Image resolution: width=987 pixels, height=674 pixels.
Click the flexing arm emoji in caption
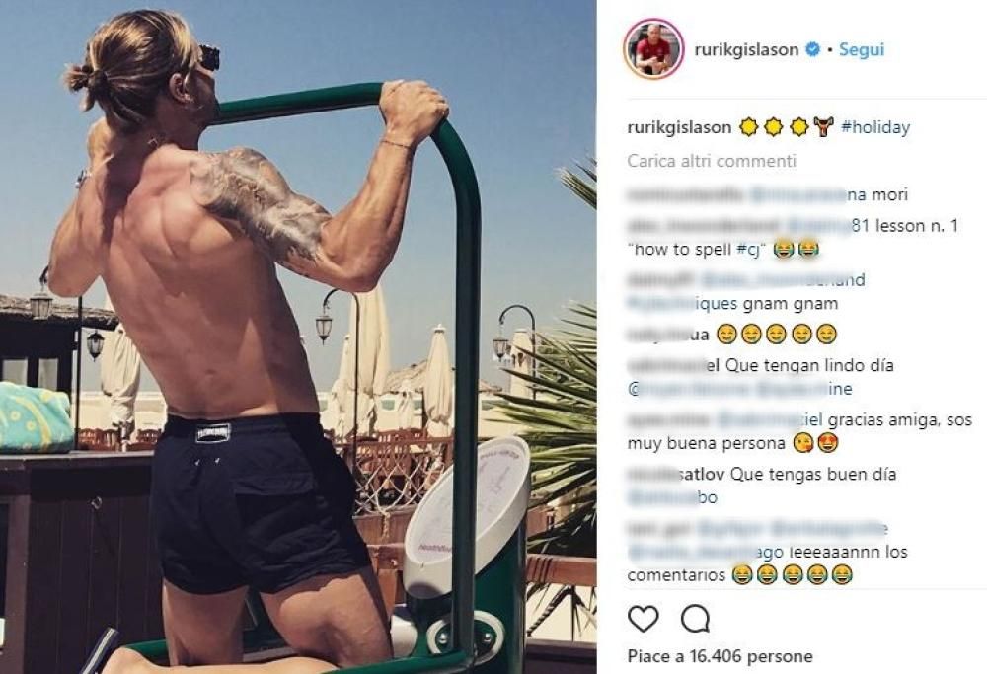tap(823, 127)
